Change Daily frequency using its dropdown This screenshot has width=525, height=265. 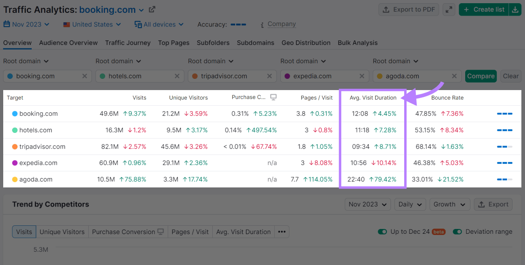(x=410, y=204)
